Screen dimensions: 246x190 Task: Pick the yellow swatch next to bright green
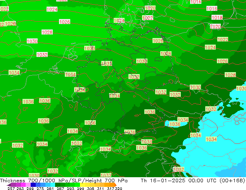click(x=82, y=185)
